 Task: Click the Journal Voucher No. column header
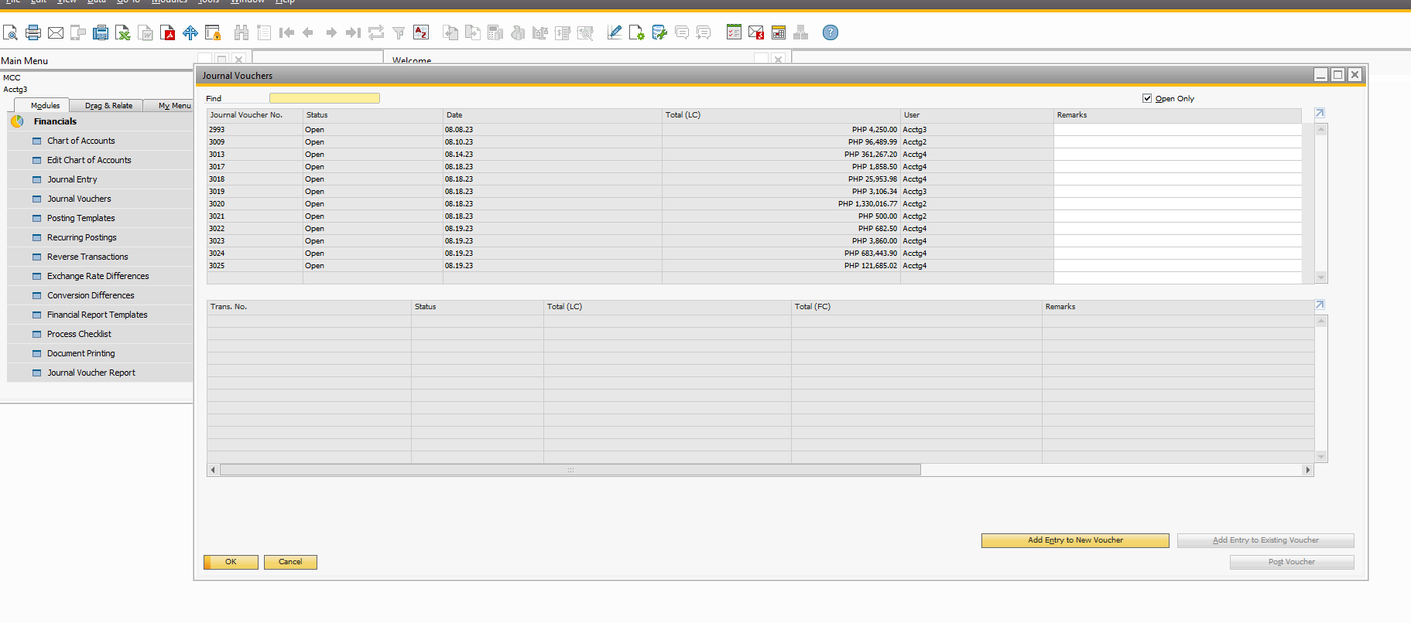[x=255, y=115]
